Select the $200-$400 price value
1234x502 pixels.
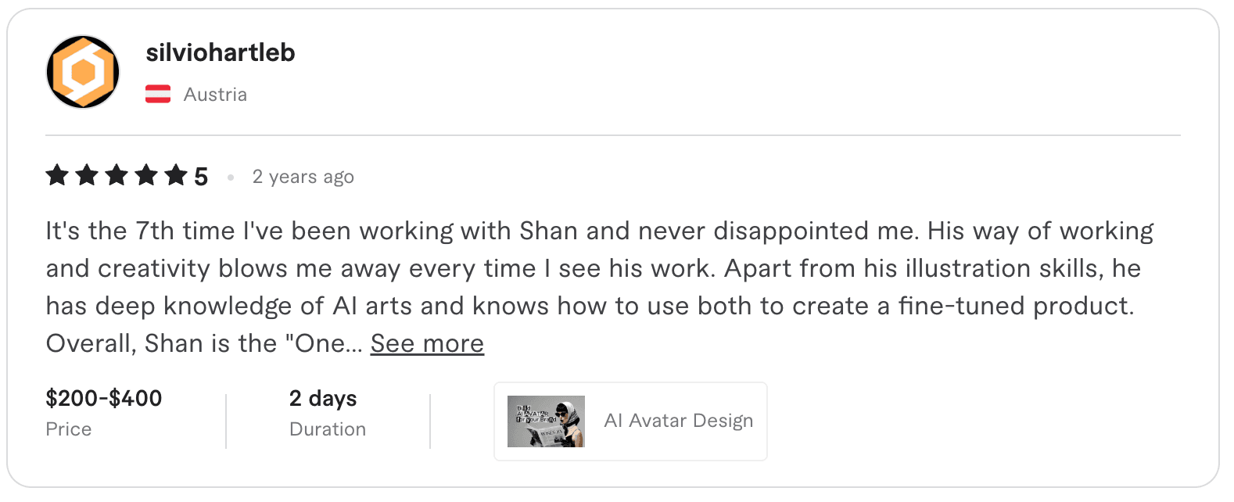[103, 398]
